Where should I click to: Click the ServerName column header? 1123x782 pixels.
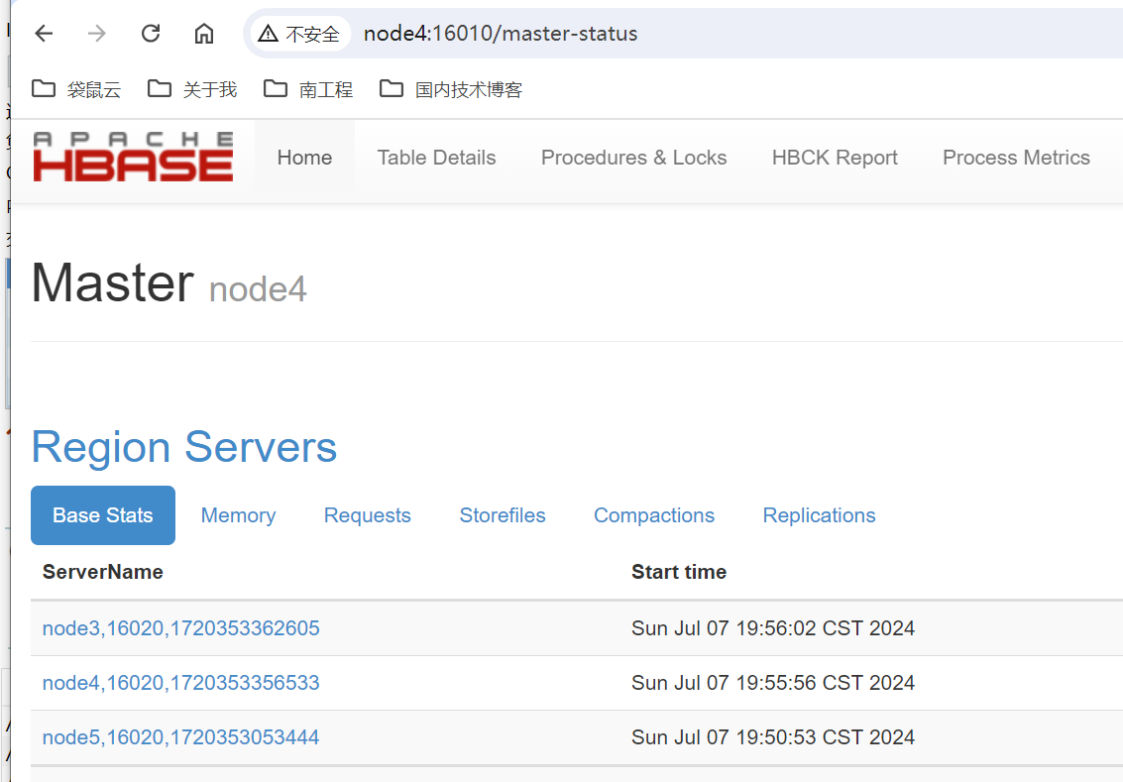pos(102,572)
